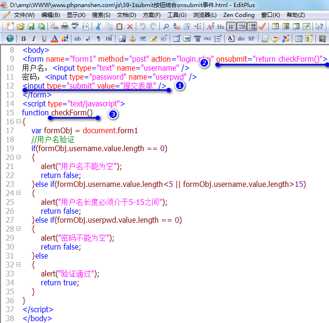The image size is (329, 323).
Task: Print the document
Action: coord(65,26)
